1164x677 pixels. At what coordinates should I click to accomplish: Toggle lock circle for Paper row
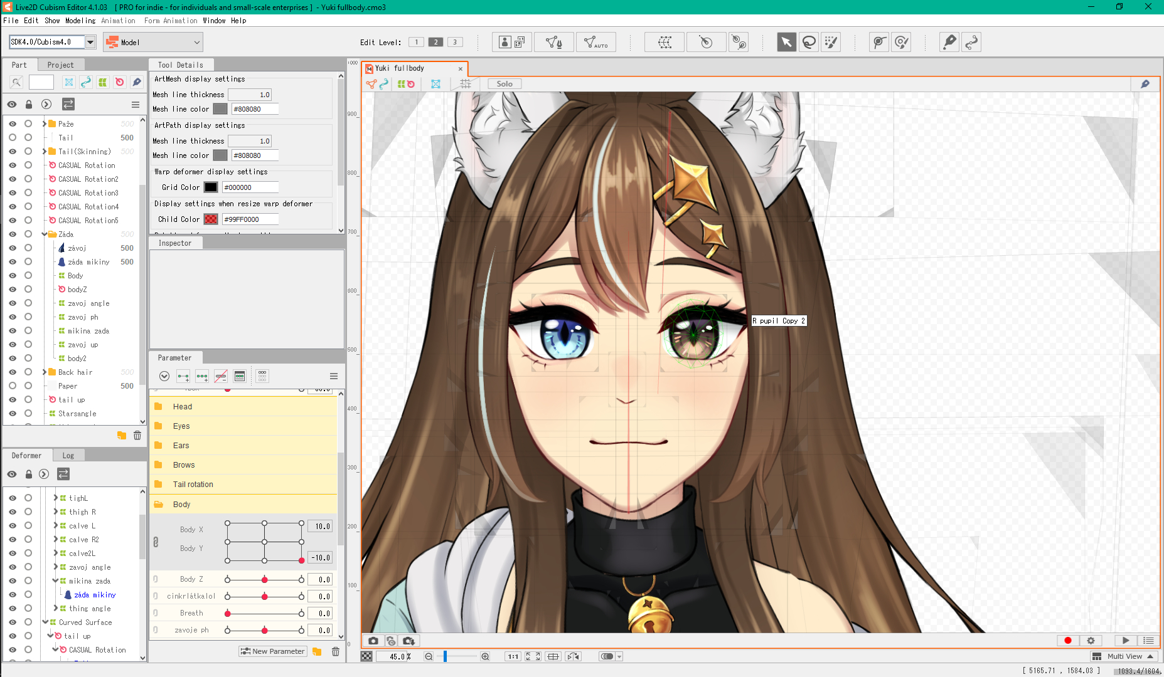click(28, 386)
